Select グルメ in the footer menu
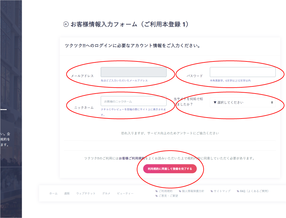 [106, 193]
